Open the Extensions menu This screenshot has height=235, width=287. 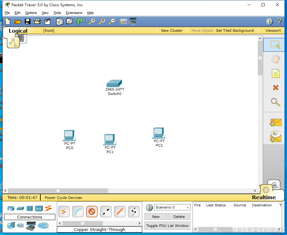(x=74, y=13)
